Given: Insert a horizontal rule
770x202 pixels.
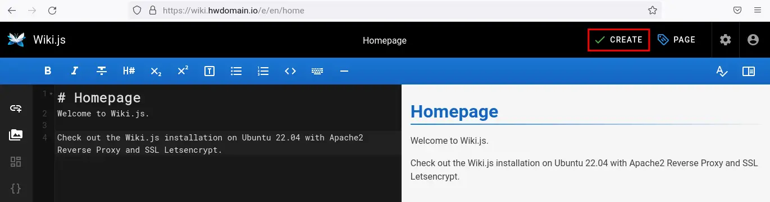Looking at the screenshot, I should pos(344,71).
